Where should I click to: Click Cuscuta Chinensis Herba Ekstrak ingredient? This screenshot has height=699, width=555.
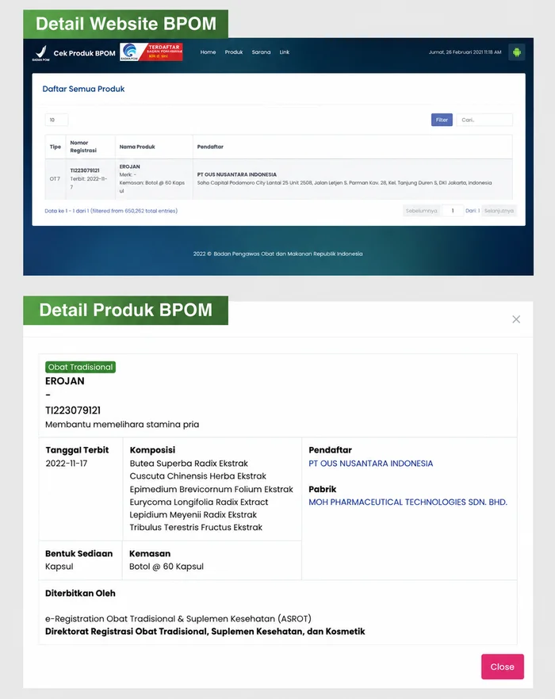[198, 476]
